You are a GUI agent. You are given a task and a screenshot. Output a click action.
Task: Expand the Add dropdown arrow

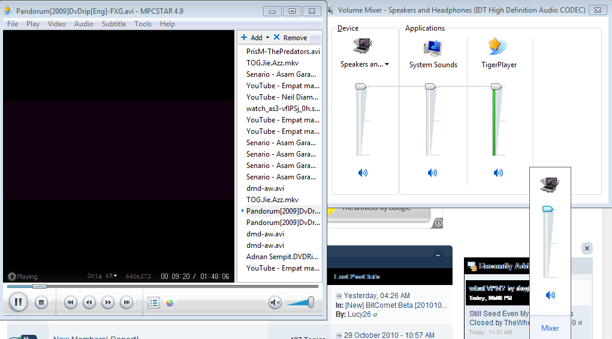267,37
